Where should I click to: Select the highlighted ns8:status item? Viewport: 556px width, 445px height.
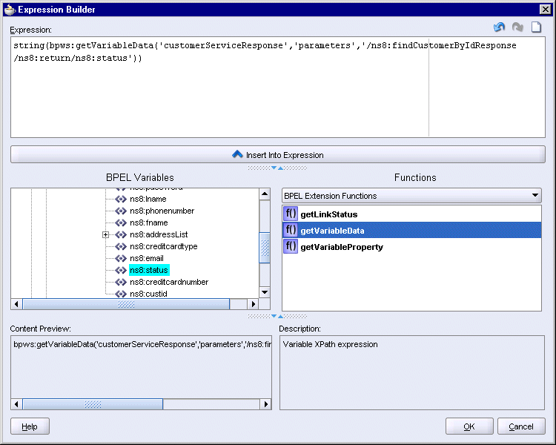pos(149,270)
